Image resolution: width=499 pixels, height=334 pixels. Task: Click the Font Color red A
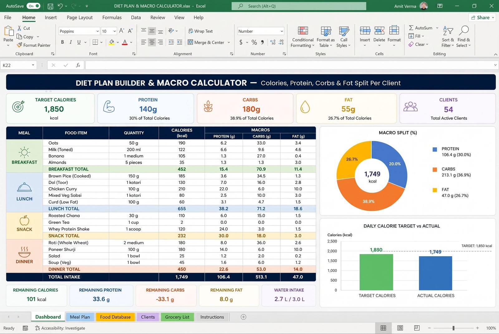[x=125, y=42]
